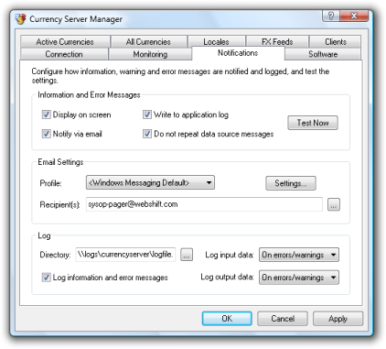The height and width of the screenshot is (349, 386).
Task: Open the Clients tab
Action: pyautogui.click(x=336, y=42)
